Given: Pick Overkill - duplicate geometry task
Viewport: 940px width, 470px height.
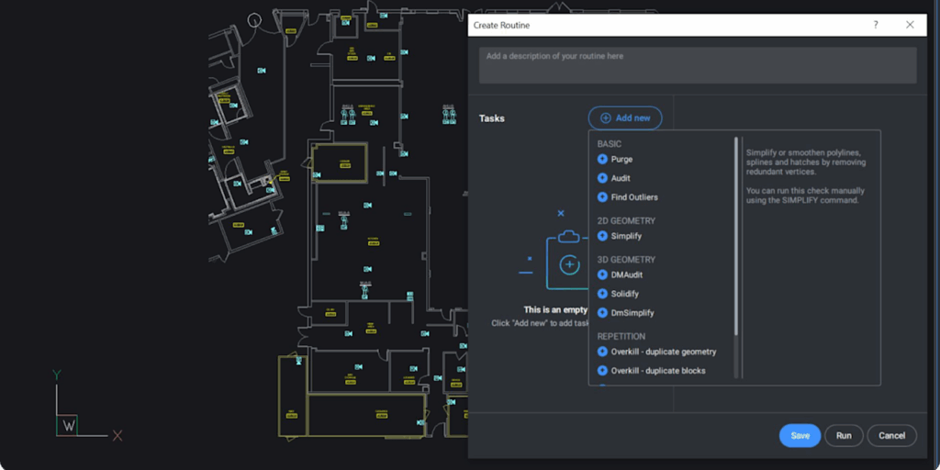Looking at the screenshot, I should point(663,352).
